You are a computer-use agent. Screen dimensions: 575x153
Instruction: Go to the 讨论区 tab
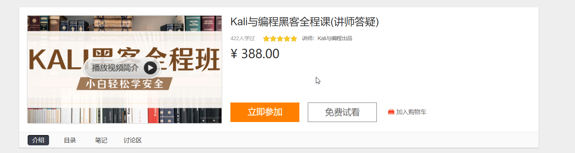(x=133, y=140)
